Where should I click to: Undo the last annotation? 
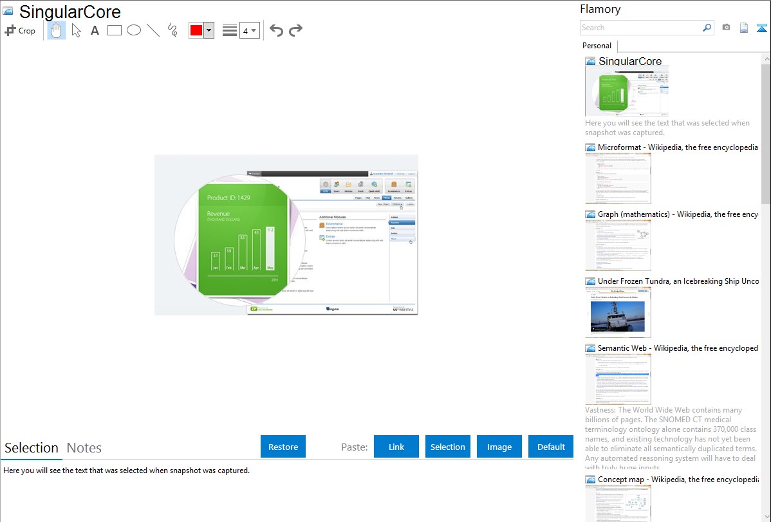[x=276, y=30]
